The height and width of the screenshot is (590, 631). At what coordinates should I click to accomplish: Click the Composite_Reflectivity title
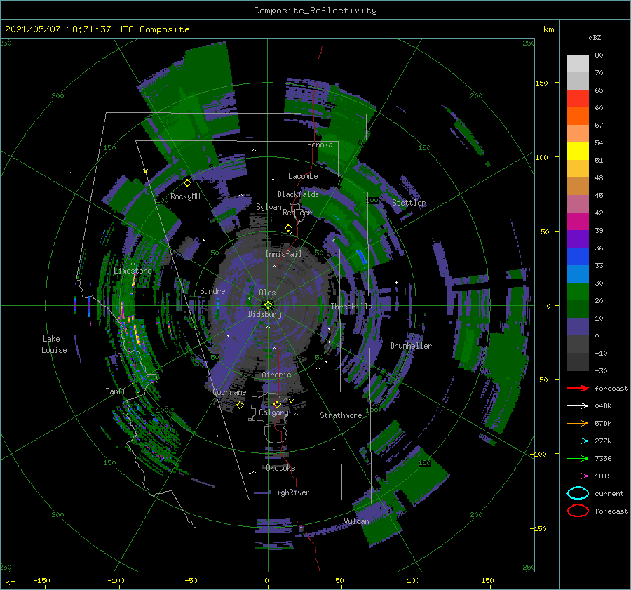315,11
